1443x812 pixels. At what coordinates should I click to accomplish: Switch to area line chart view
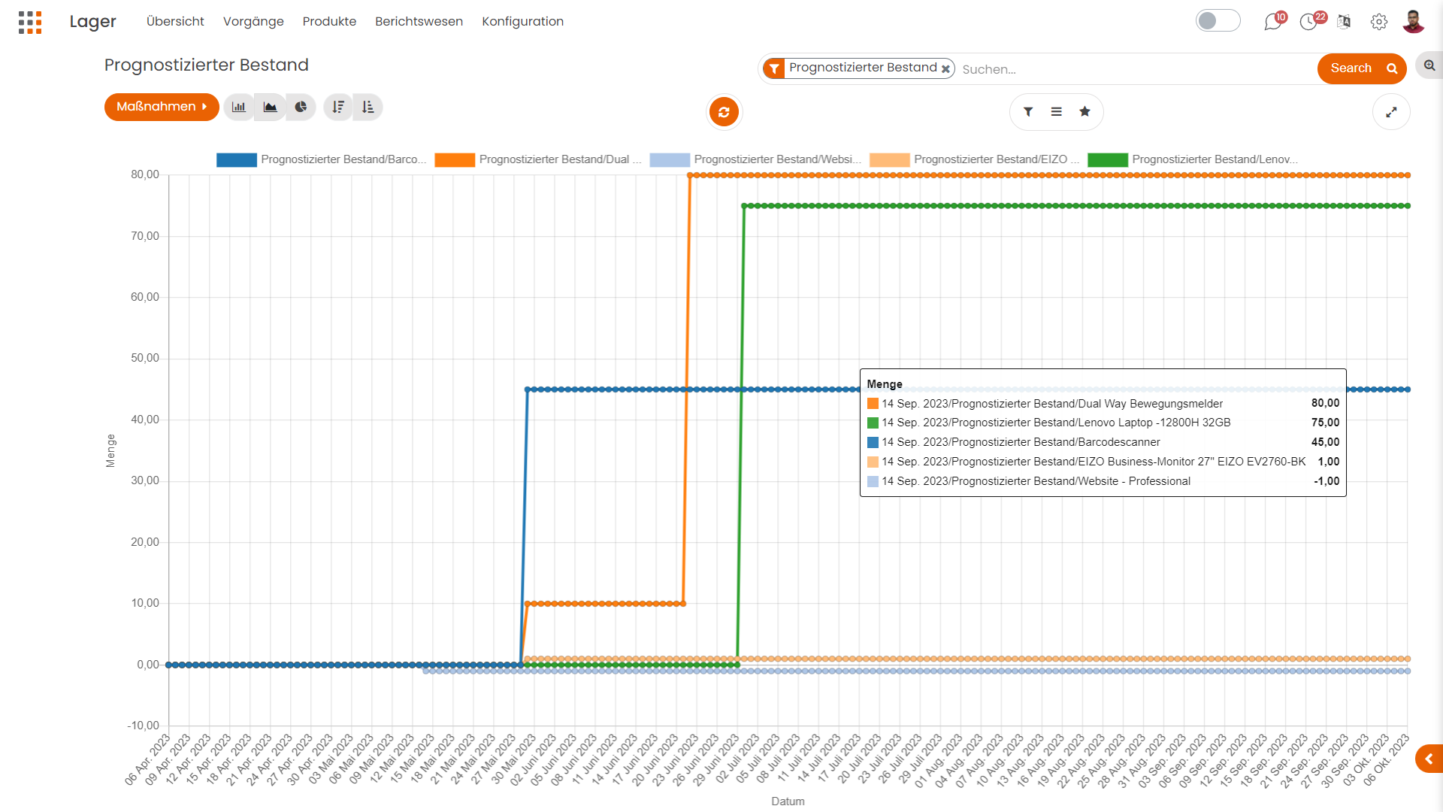click(x=270, y=107)
